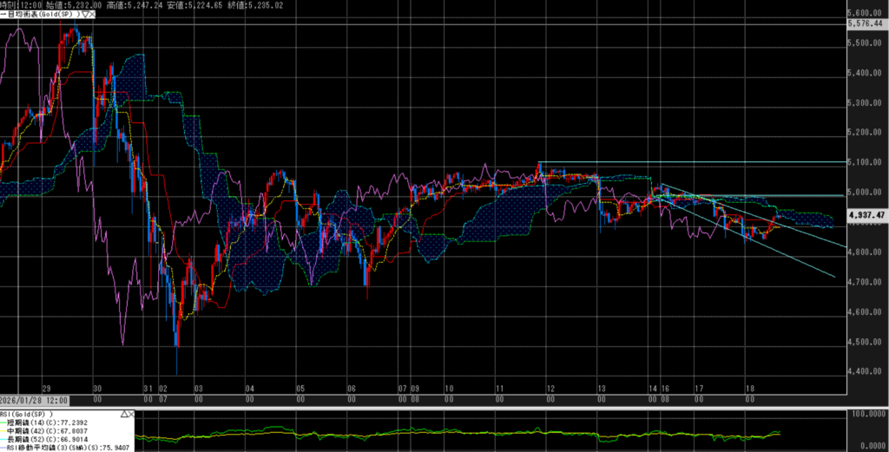889x452 pixels.
Task: Select the RSI移動平均線(3) legend entry
Action: (69, 449)
